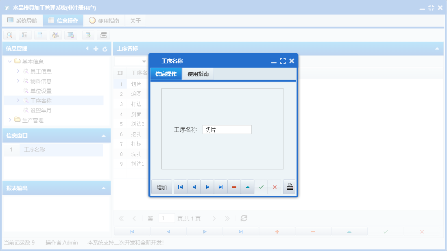Click the 增加 button in dialog

[161, 187]
